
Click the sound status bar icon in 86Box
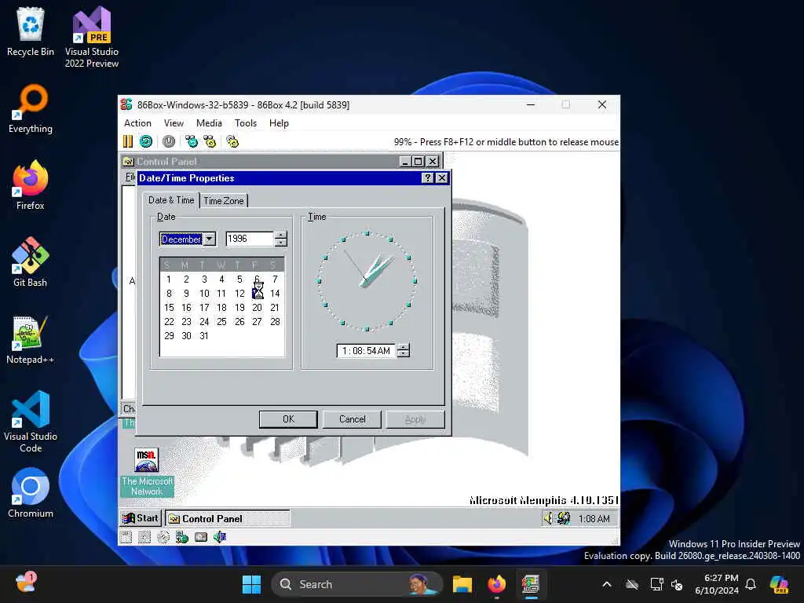point(220,537)
